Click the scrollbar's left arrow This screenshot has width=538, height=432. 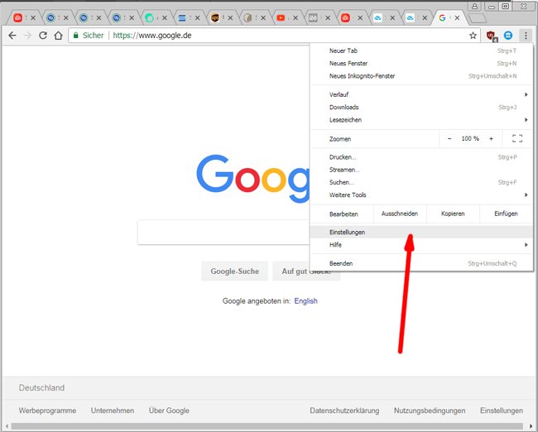[7, 426]
